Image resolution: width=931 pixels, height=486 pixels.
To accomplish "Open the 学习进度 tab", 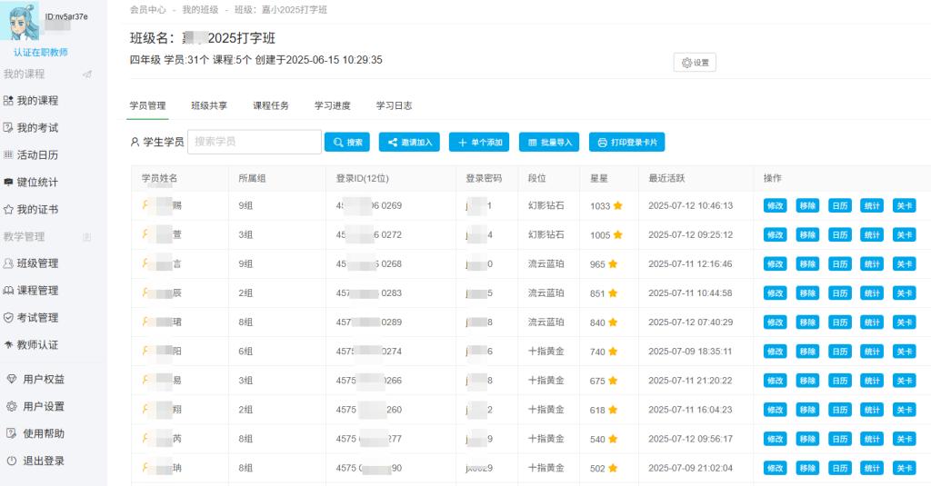I will point(333,106).
